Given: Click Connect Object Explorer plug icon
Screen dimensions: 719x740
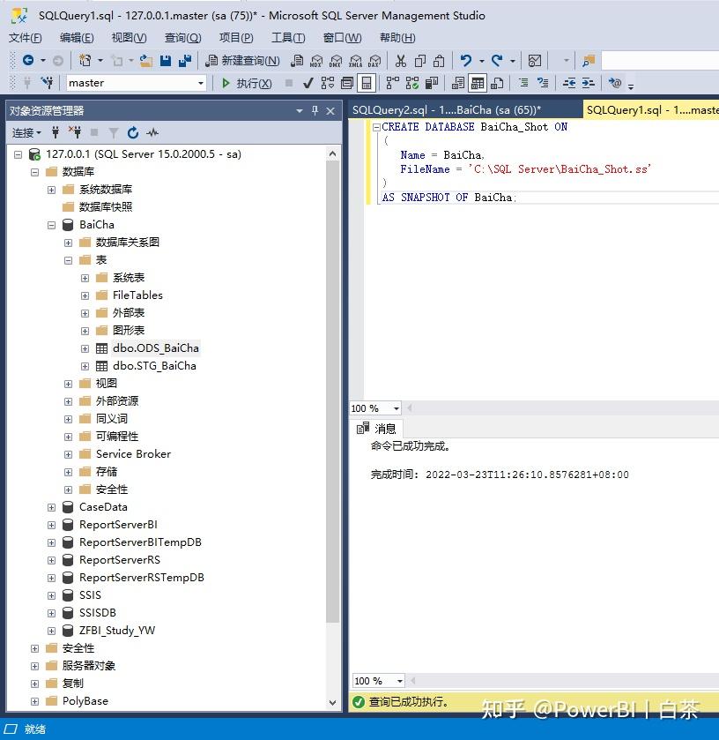Looking at the screenshot, I should (x=56, y=132).
